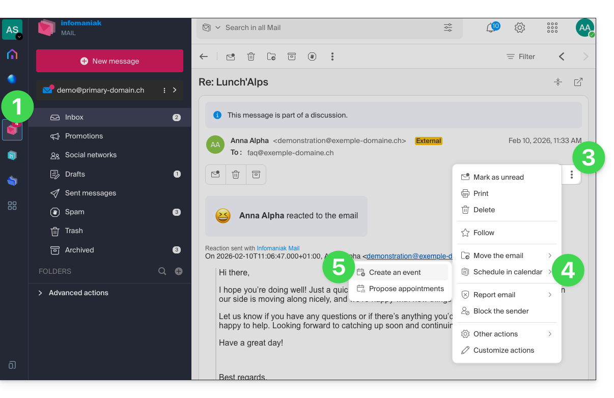Open the AA user avatar menu

tap(585, 27)
